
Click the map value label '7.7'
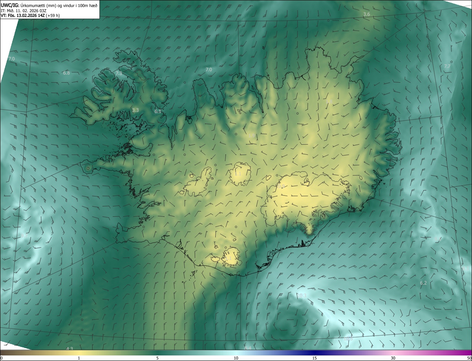coord(447,66)
